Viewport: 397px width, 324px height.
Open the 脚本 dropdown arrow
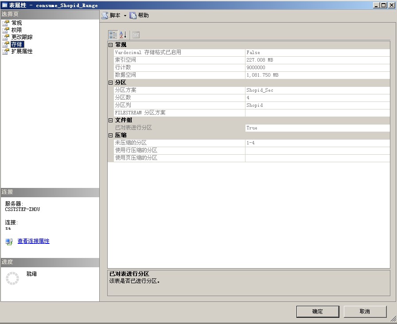pyautogui.click(x=125, y=15)
